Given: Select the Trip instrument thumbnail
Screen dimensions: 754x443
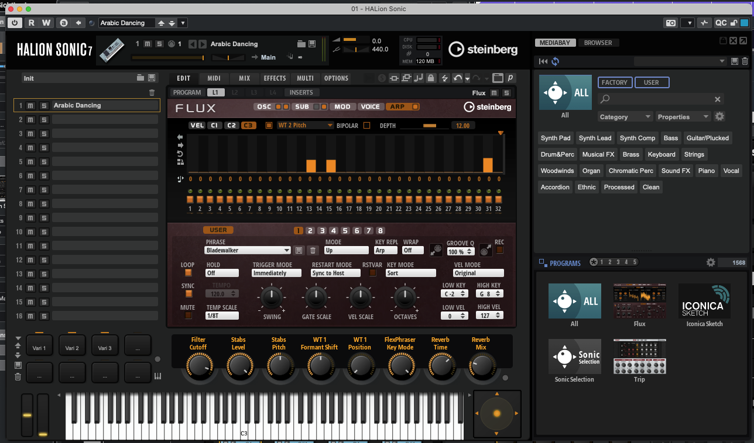Looking at the screenshot, I should click(x=639, y=357).
